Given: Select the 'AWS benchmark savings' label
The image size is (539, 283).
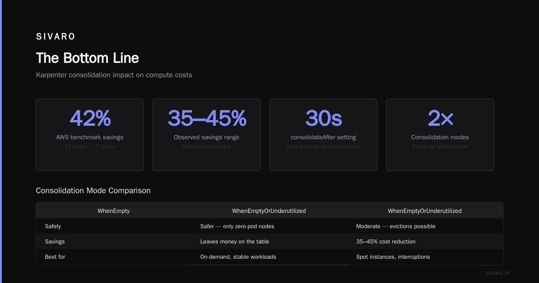Looking at the screenshot, I should (90, 137).
